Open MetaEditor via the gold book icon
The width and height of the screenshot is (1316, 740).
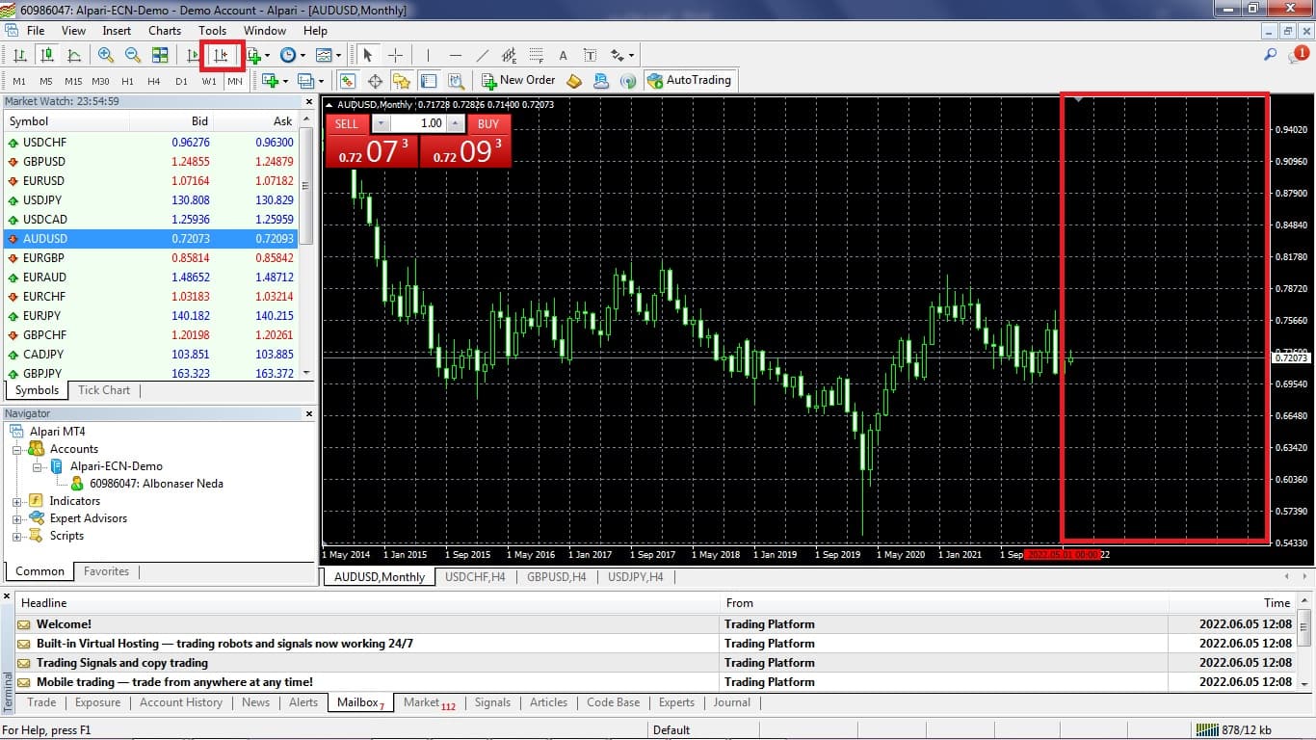pos(575,81)
